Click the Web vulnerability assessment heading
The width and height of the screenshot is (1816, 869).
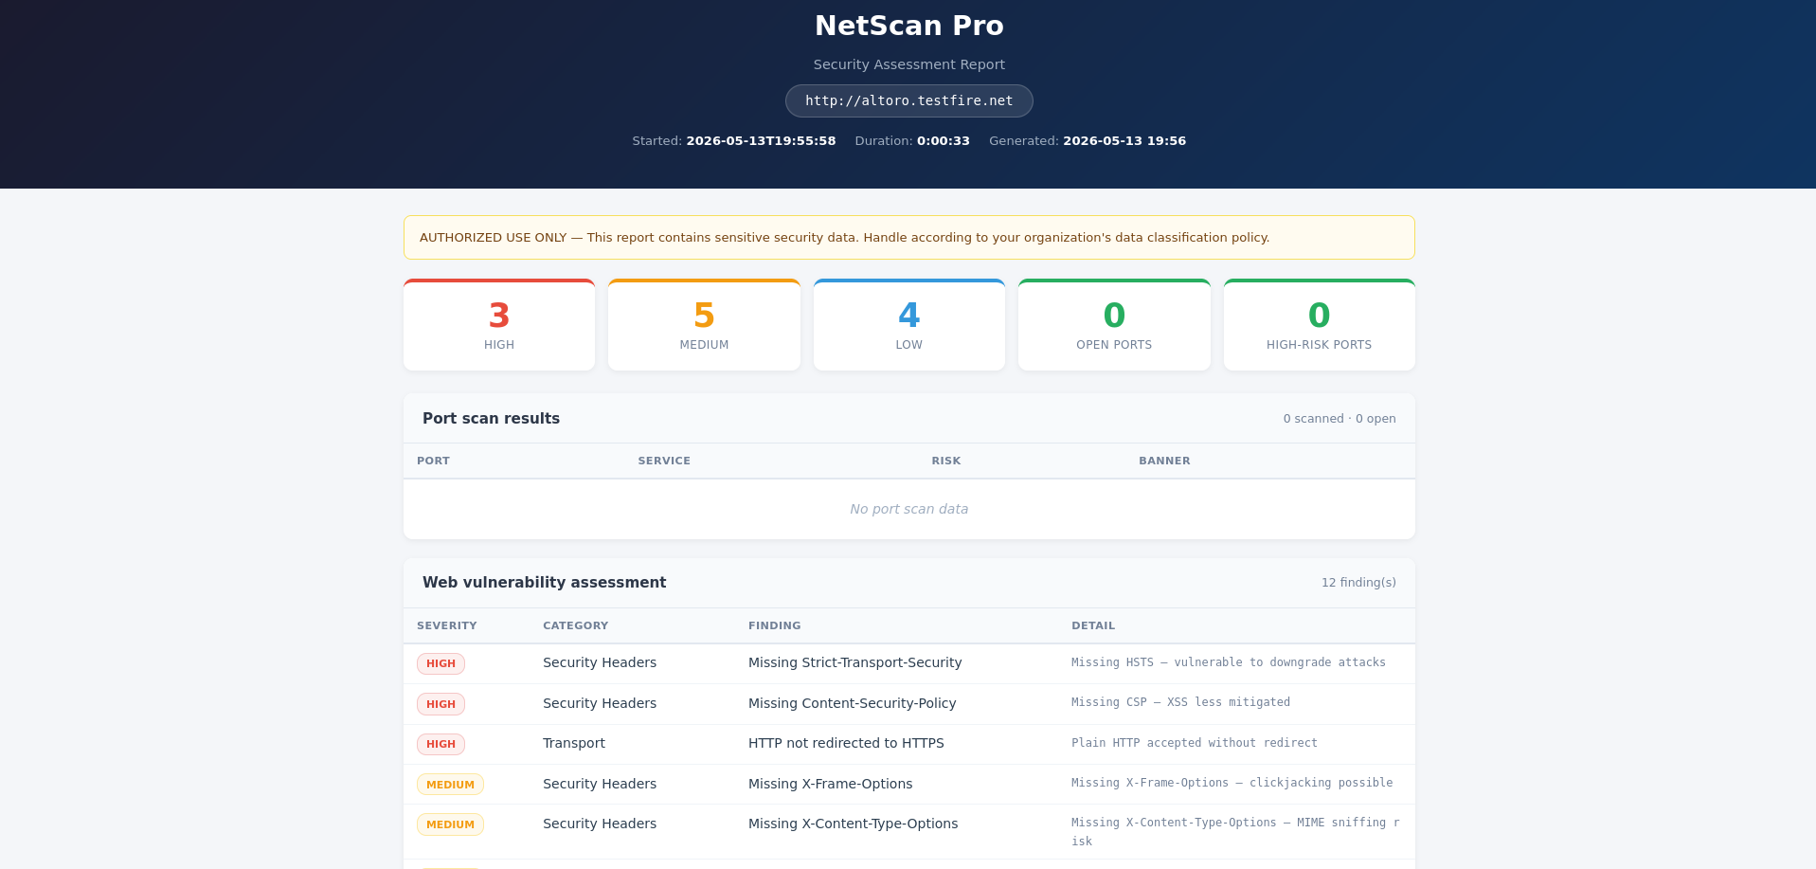click(544, 582)
